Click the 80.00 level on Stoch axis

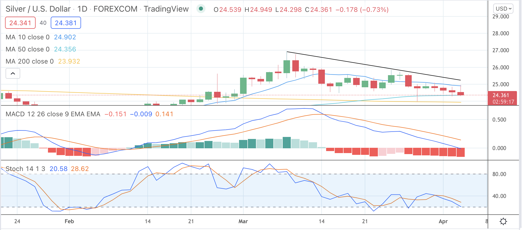[499, 174]
